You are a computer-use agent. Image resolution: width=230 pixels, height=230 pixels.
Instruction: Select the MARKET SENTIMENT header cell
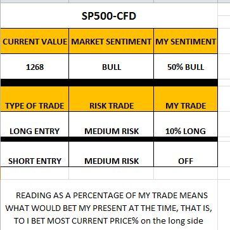(x=111, y=41)
